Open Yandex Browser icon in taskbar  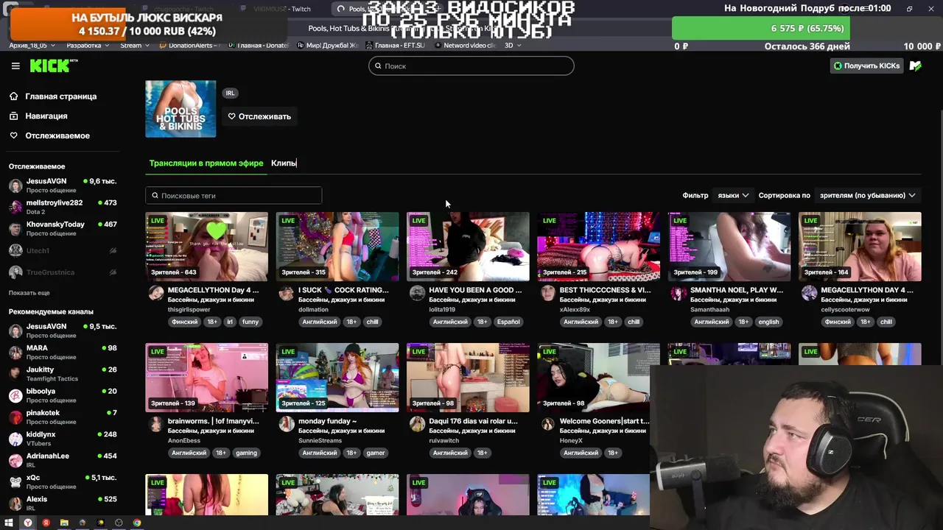(28, 523)
